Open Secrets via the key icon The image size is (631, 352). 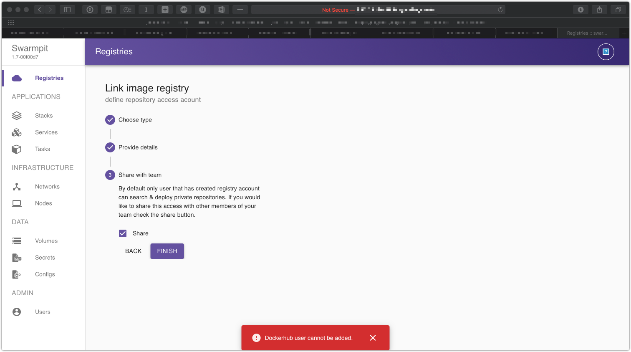(17, 258)
